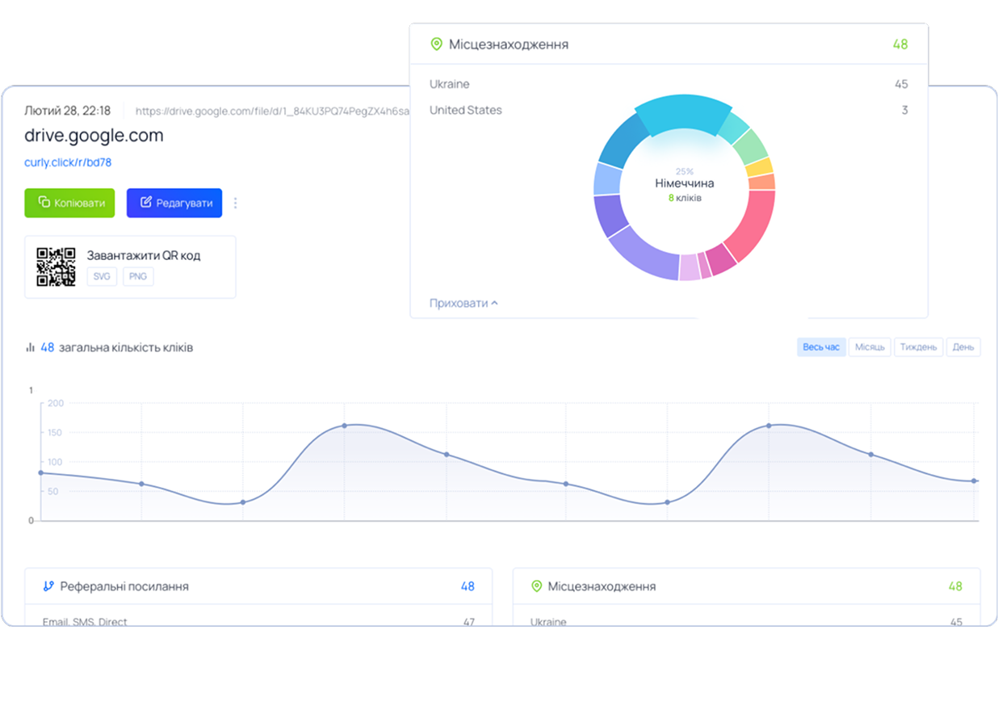Viewport: 998px width, 701px height.
Task: Switch the chart to Тиждень view
Action: pos(919,347)
